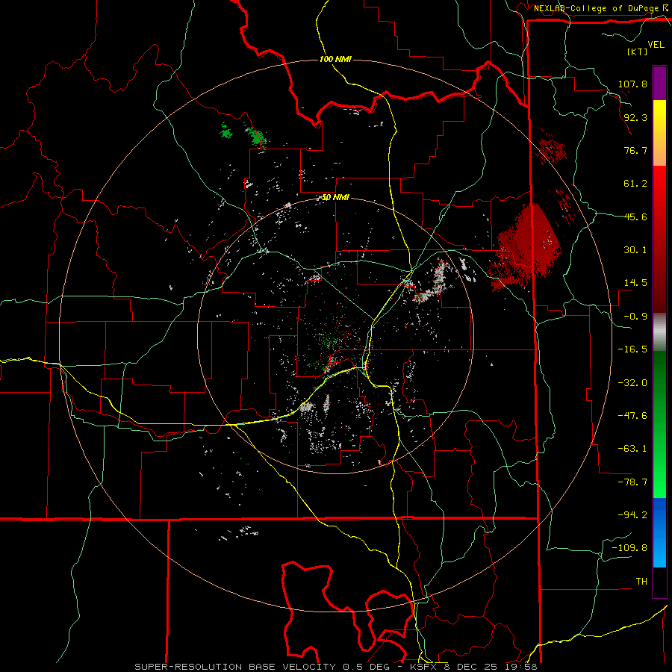The width and height of the screenshot is (672, 672).
Task: Click the 45.6 velocity label
Action: coord(635,217)
